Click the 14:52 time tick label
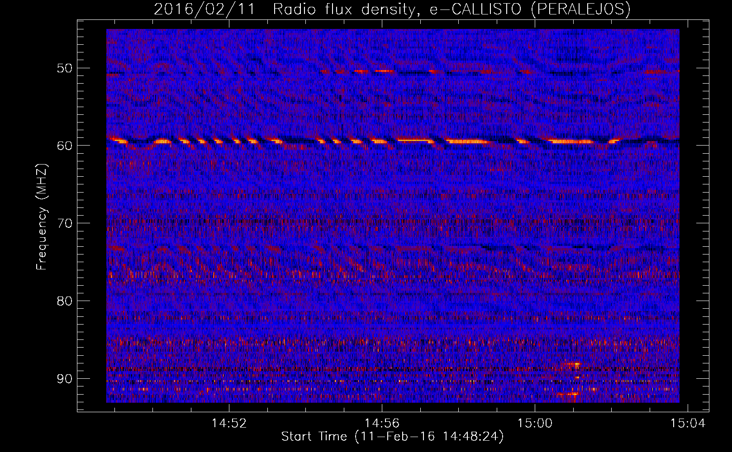 coord(229,424)
